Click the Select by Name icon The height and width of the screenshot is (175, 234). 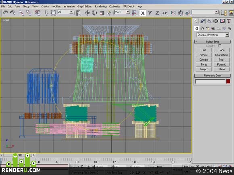(78, 13)
